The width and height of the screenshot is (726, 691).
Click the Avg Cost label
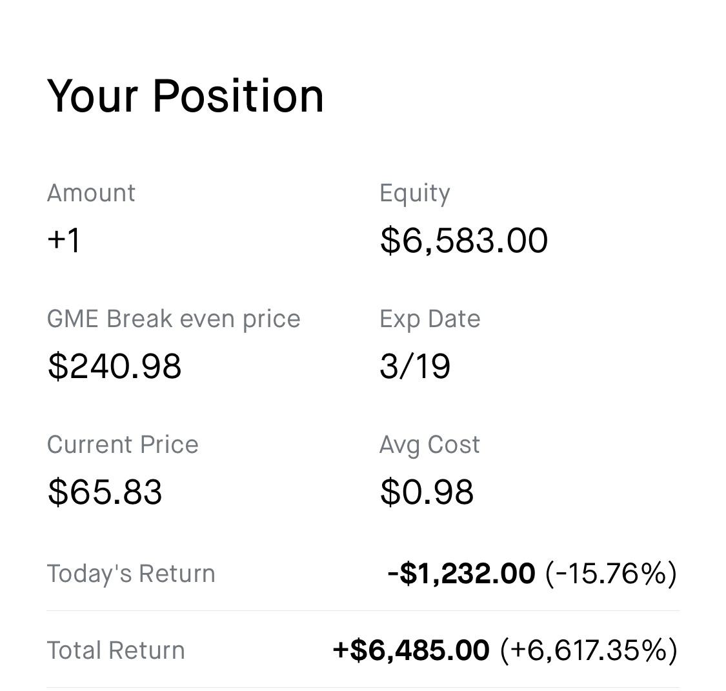click(429, 444)
